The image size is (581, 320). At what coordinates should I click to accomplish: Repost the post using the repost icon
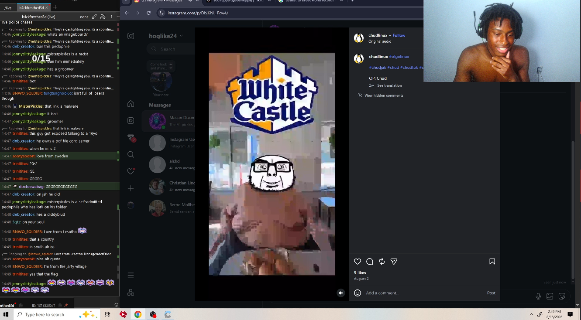point(382,262)
